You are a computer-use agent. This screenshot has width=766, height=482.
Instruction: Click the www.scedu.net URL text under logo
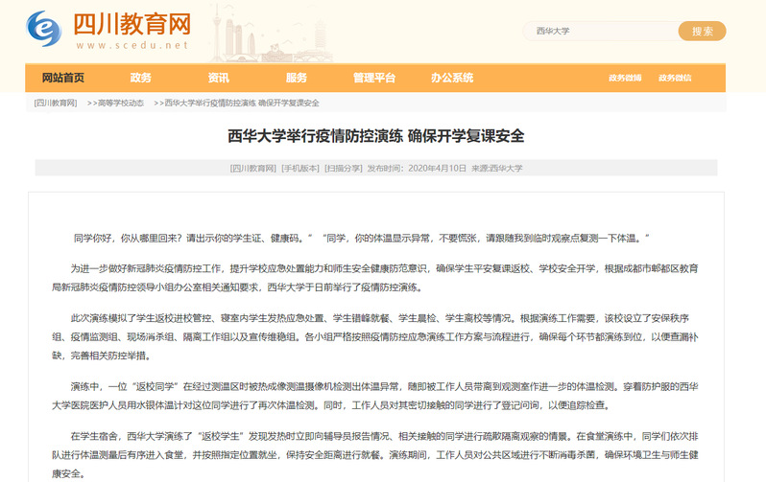tap(132, 45)
